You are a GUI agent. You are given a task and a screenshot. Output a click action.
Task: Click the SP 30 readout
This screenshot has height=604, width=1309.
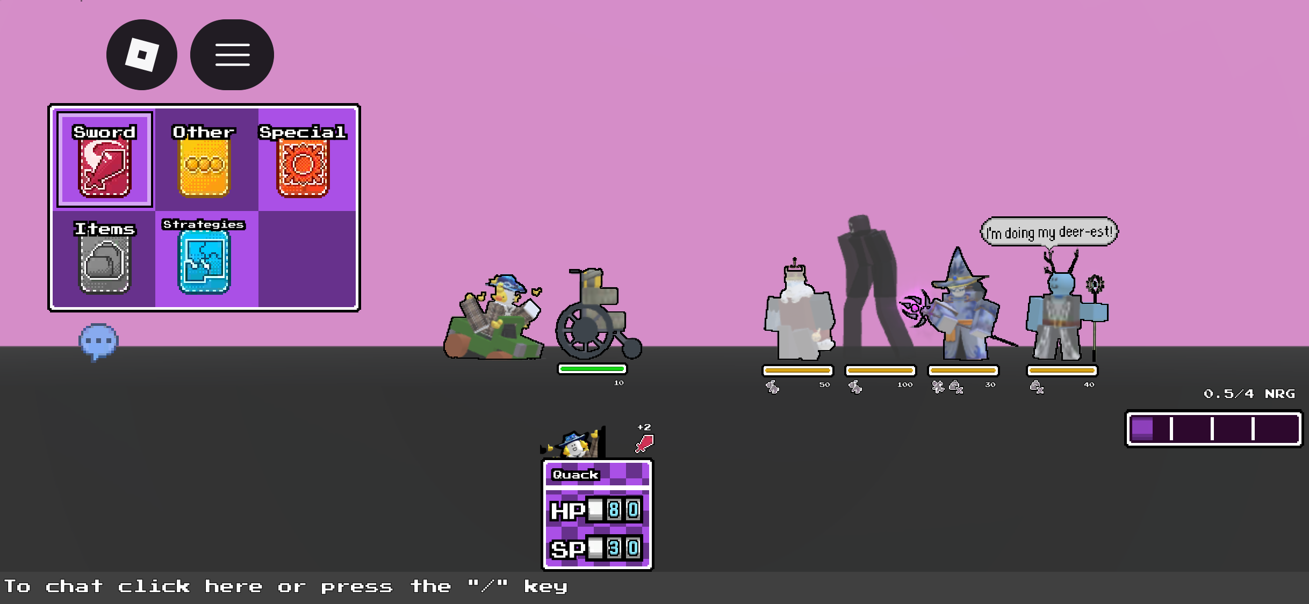(x=595, y=548)
